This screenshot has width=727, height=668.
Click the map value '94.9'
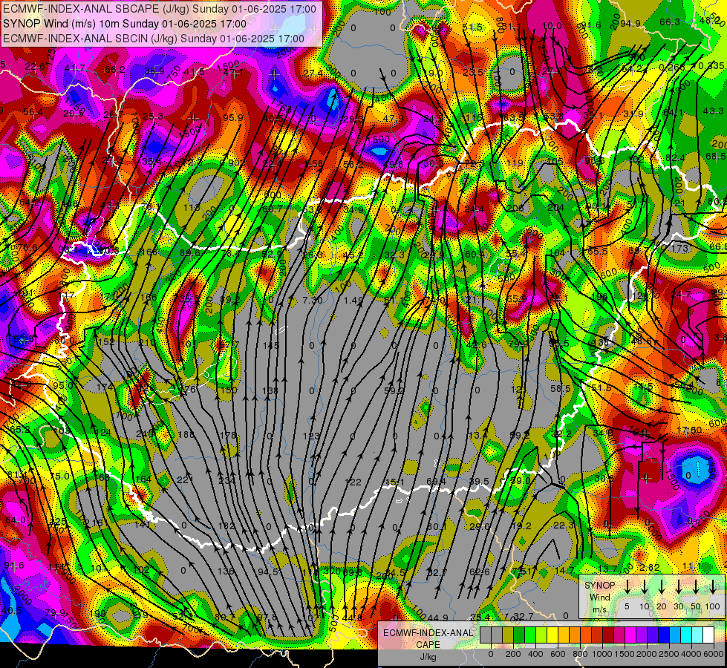[x=630, y=23]
